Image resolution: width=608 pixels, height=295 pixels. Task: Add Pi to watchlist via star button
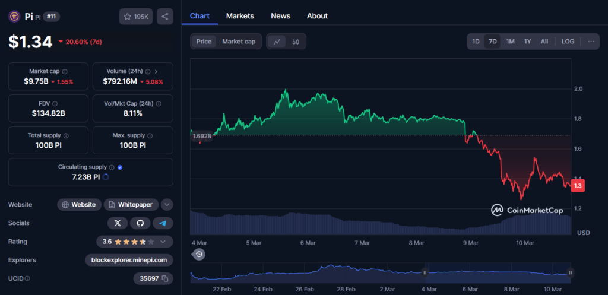pyautogui.click(x=136, y=17)
